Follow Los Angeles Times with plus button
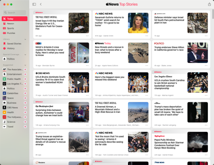The height and width of the screenshot is (165, 214). pos(25,84)
